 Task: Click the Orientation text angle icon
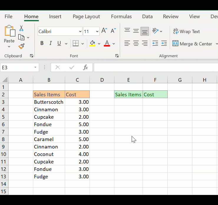pos(155,31)
